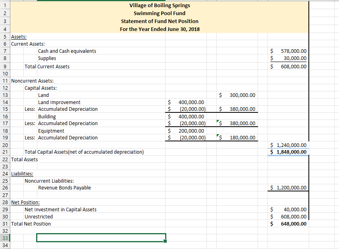The image size is (339, 249).
Task: Select the $578,000.00 value cell
Action: 287,51
